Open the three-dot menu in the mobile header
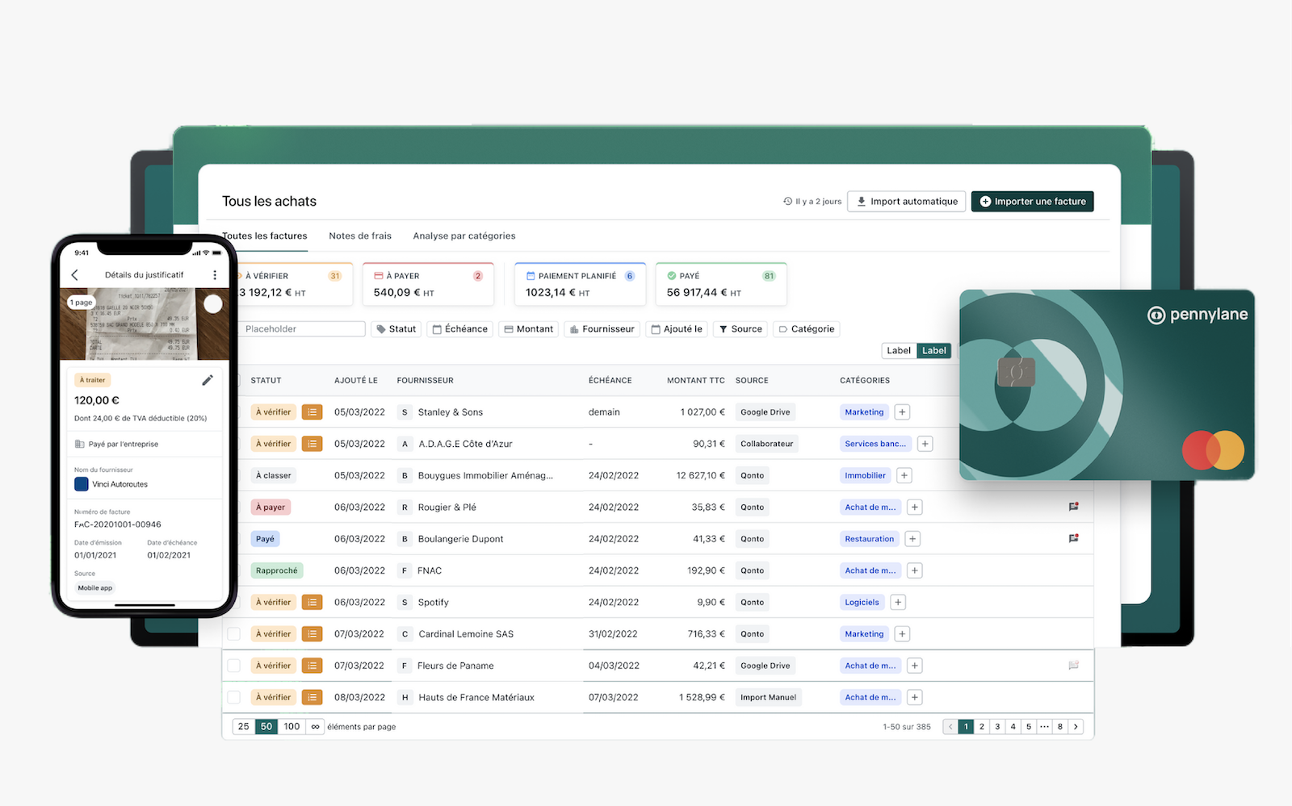Viewport: 1292px width, 806px height. pos(215,274)
